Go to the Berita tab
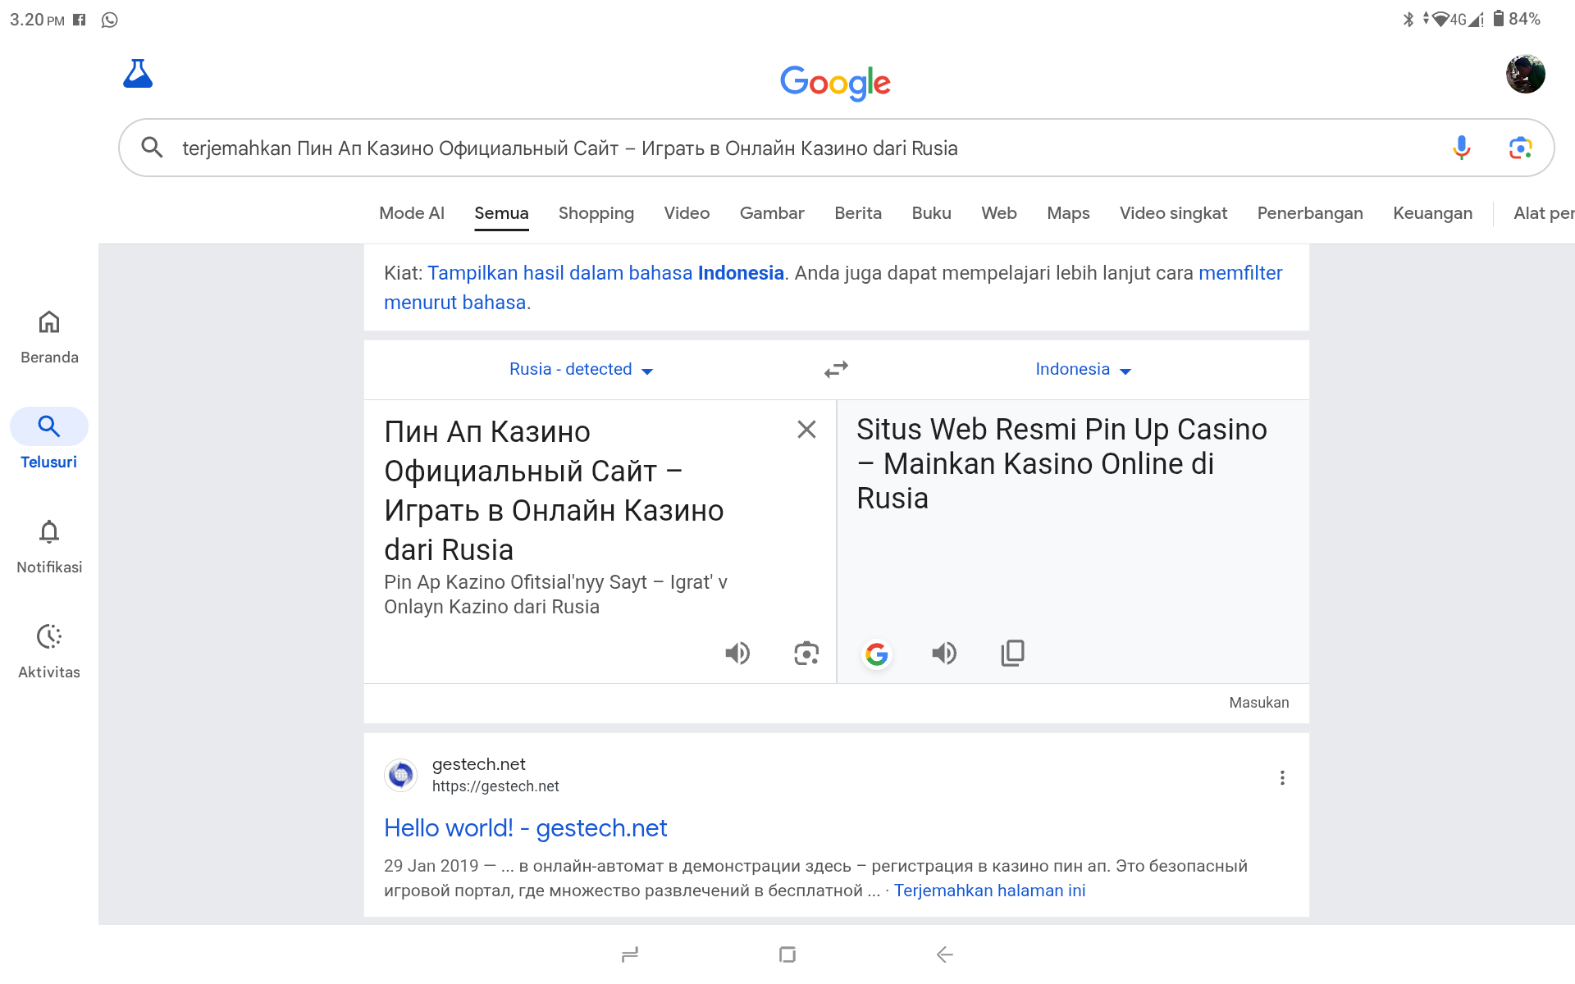The width and height of the screenshot is (1575, 984). pos(858,213)
